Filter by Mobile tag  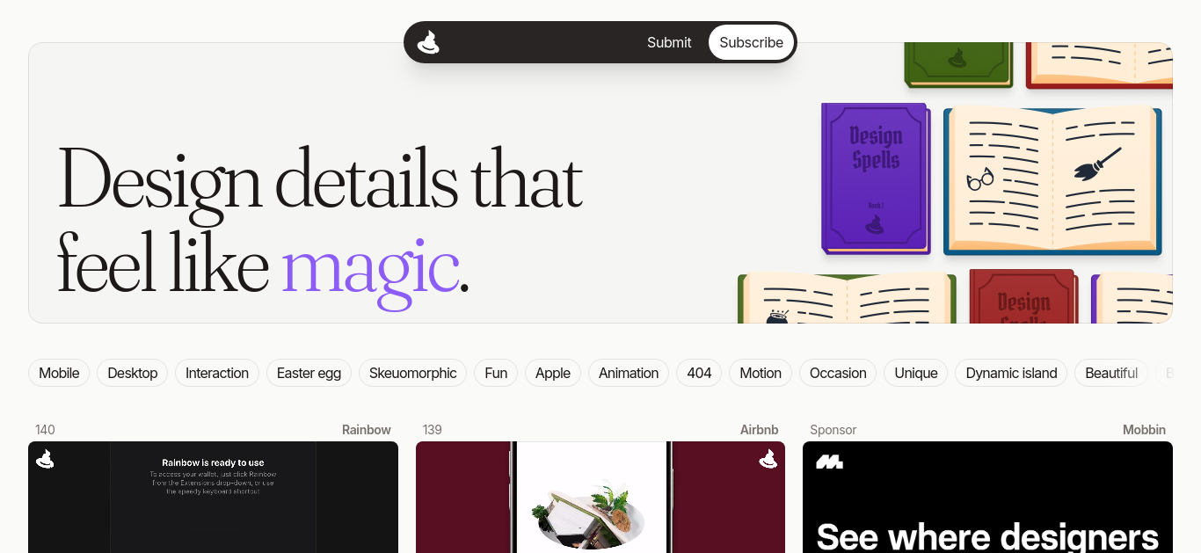59,373
